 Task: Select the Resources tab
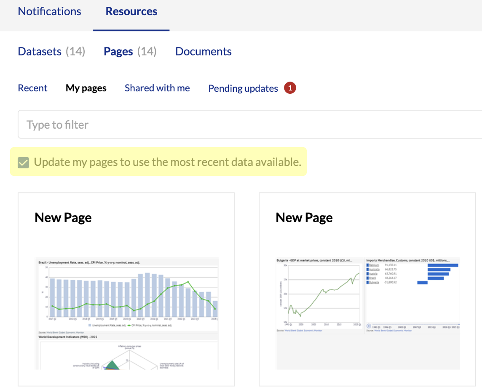(x=131, y=11)
